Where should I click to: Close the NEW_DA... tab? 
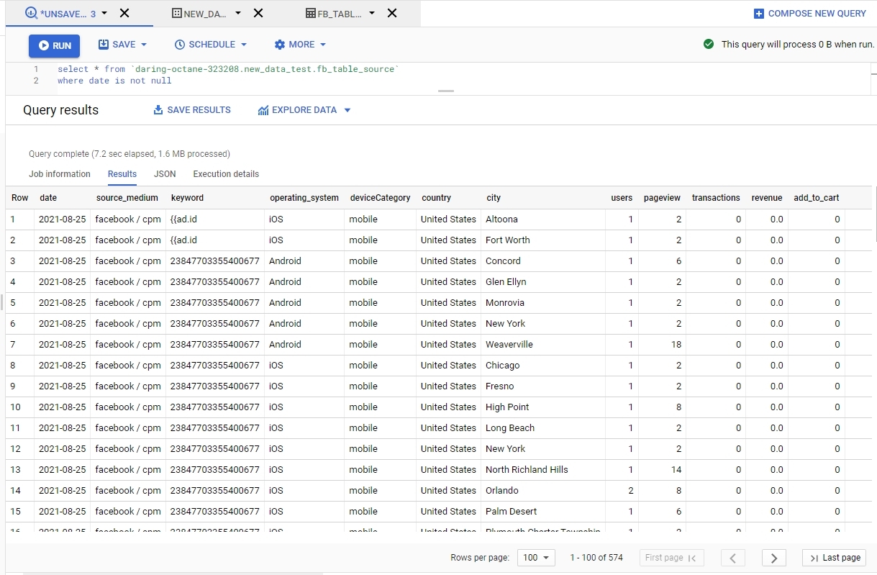tap(258, 13)
